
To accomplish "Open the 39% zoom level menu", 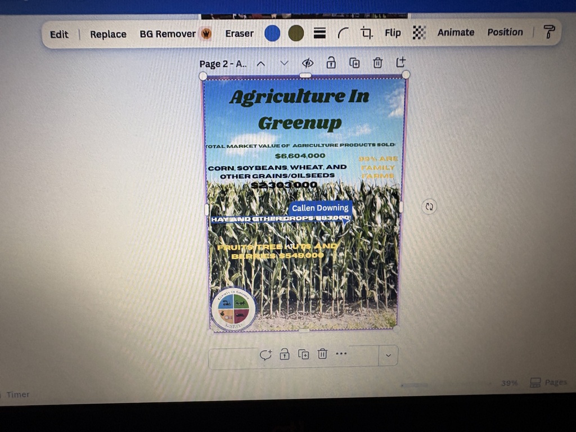I will click(x=509, y=383).
